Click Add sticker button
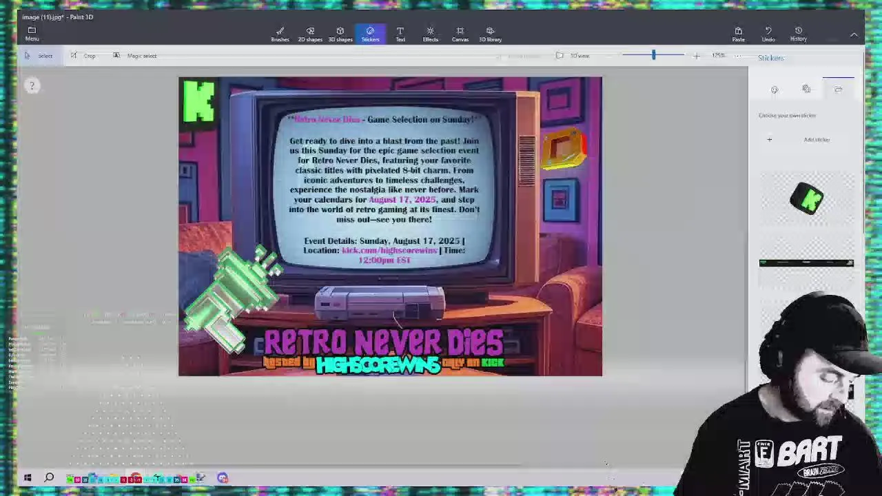882x496 pixels. tap(806, 140)
